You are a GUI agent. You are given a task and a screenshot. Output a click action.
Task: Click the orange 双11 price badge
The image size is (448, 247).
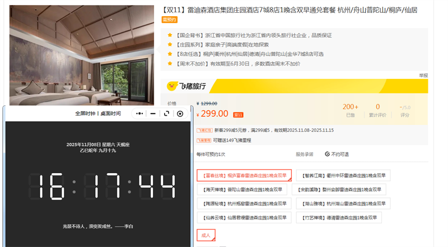(x=238, y=115)
